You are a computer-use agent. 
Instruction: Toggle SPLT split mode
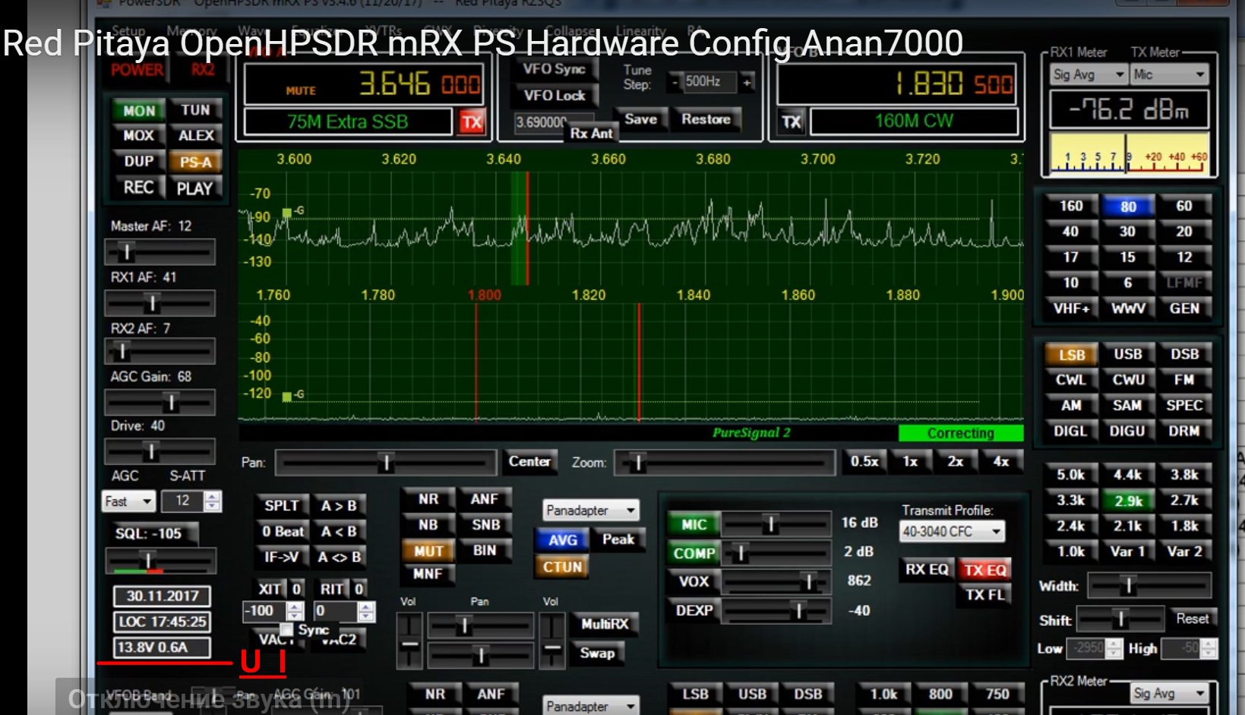point(281,506)
